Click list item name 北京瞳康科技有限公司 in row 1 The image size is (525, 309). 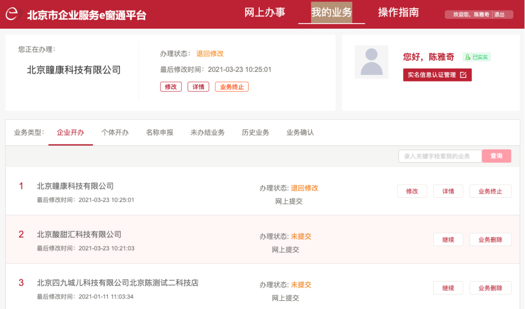[75, 186]
